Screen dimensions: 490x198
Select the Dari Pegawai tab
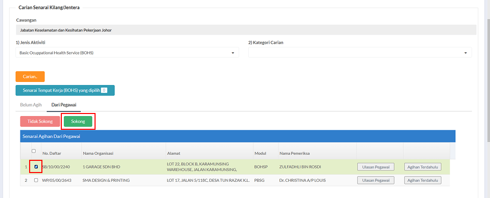tap(64, 105)
